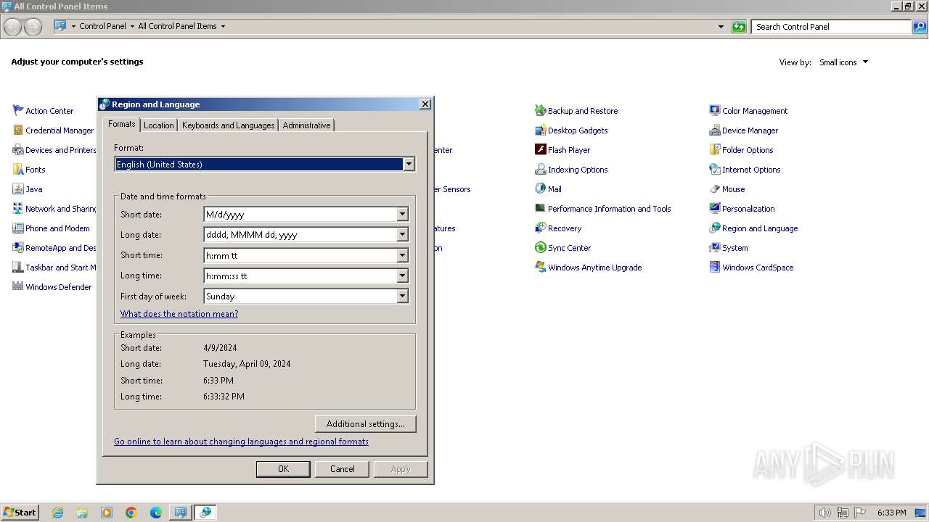Open the Folder Options icon
This screenshot has width=929, height=522.
tap(715, 150)
